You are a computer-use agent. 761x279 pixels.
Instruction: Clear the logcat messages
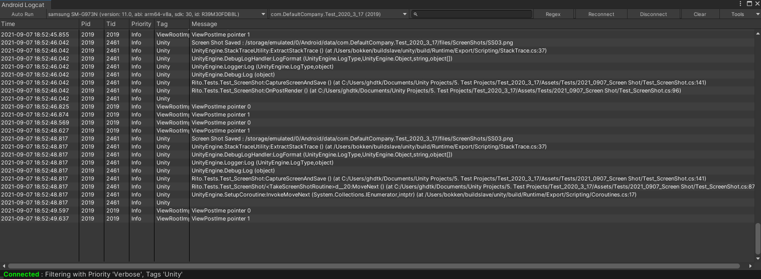click(700, 14)
